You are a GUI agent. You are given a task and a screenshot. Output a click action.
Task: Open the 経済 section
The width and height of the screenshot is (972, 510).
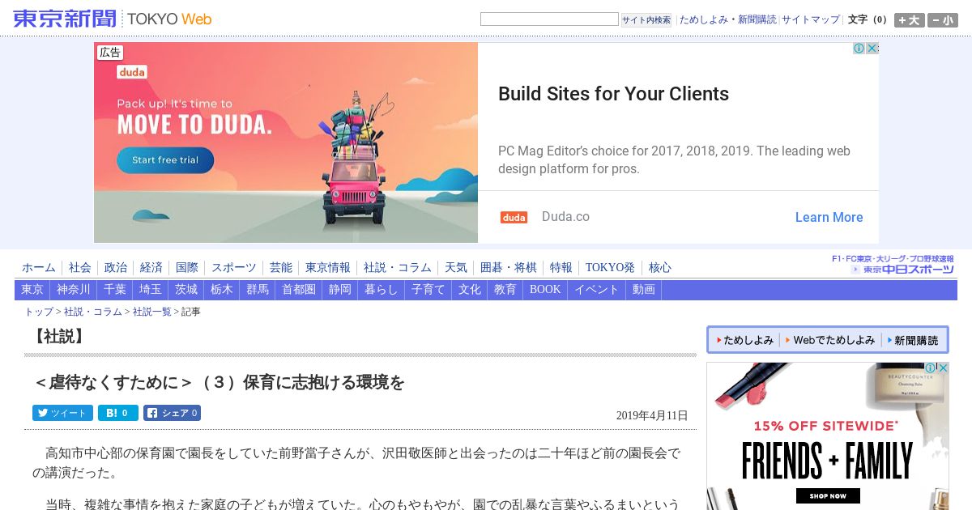pos(151,268)
